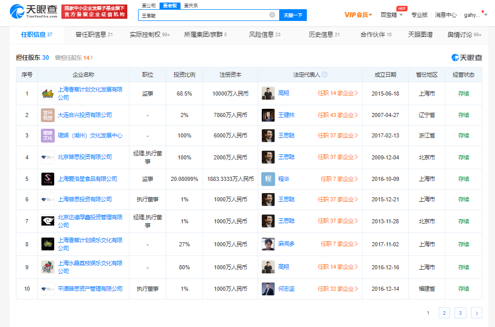Screen dimensions: 495x327
Task: Open 王健林 name link
Action: coord(286,115)
